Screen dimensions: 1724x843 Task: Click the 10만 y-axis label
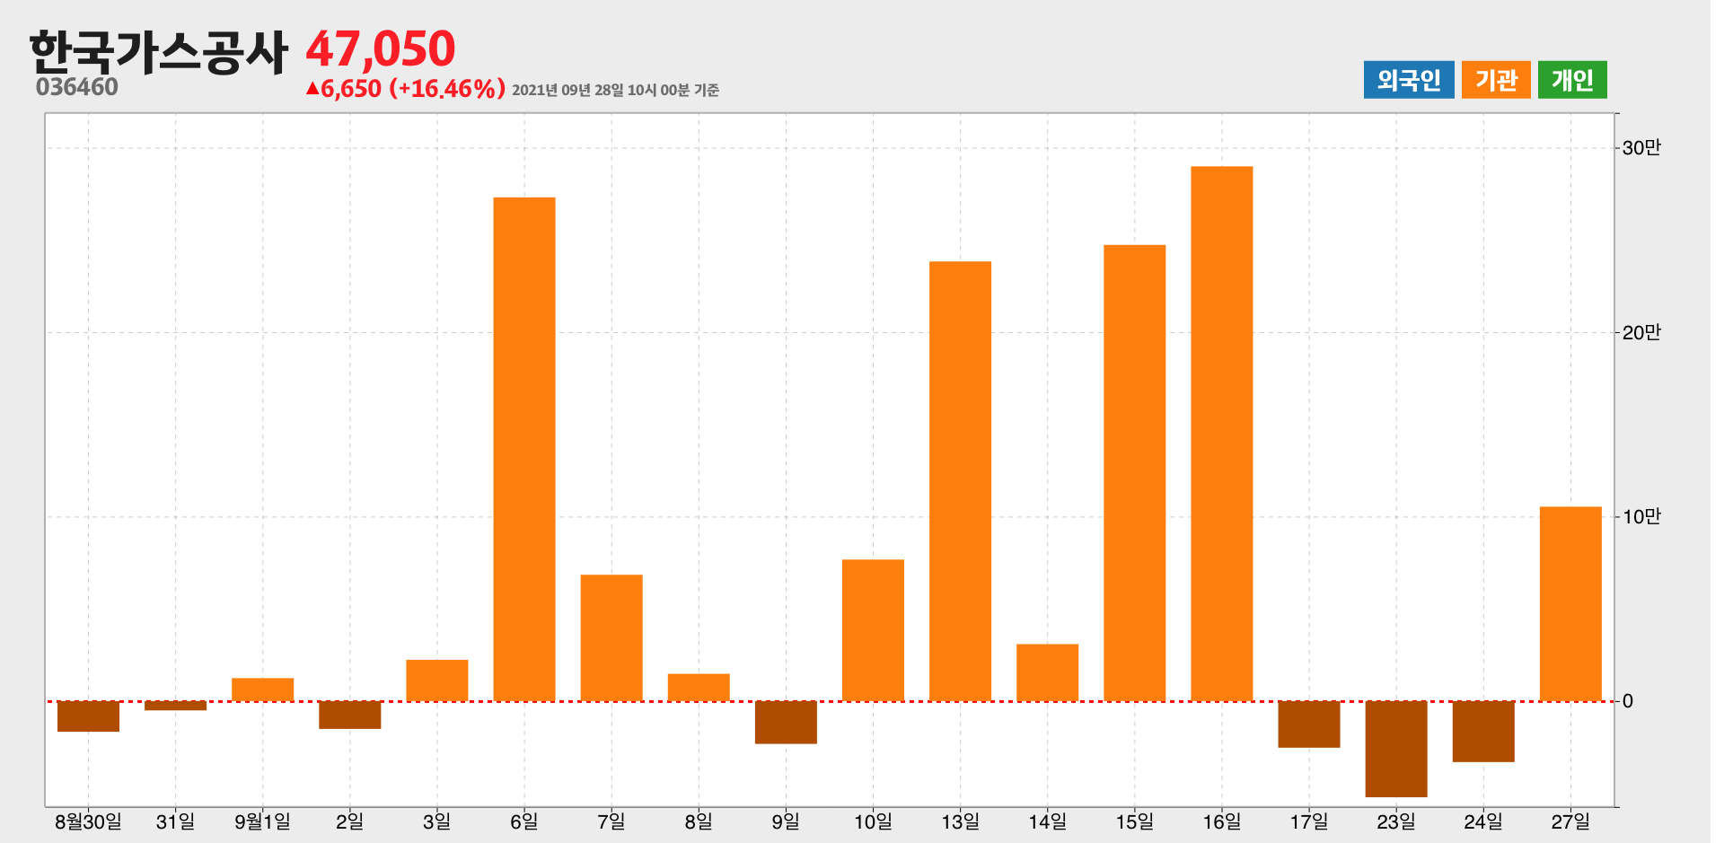pyautogui.click(x=1641, y=516)
